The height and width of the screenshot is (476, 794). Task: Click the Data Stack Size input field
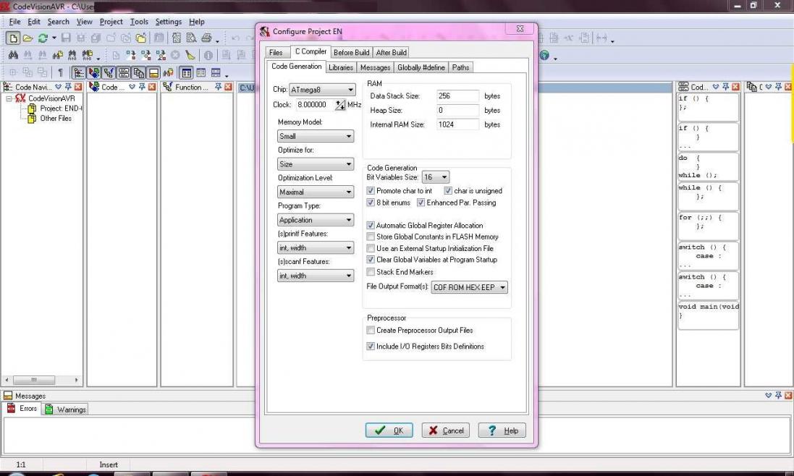[457, 95]
